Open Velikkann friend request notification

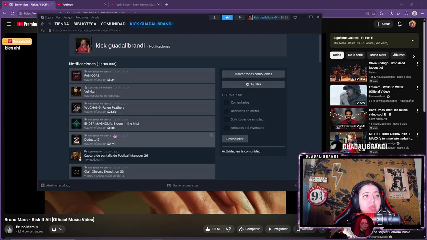[142, 92]
